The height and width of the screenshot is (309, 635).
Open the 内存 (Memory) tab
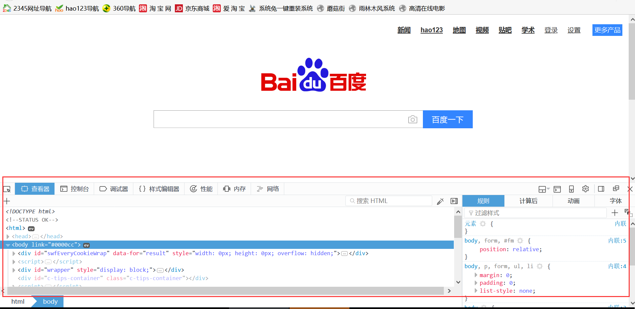tap(234, 189)
